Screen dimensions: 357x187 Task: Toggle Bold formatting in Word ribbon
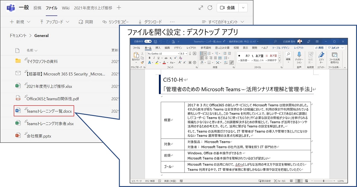150,58
